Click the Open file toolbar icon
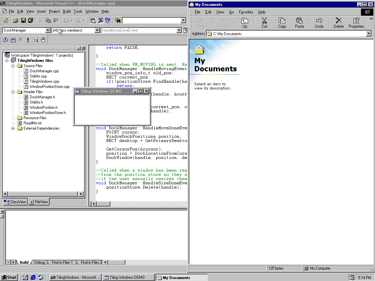The height and width of the screenshot is (281, 375). (16, 21)
